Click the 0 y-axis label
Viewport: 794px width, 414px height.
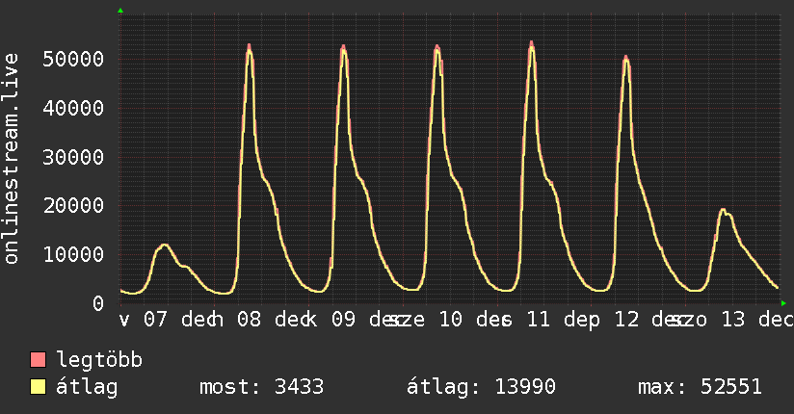98,303
